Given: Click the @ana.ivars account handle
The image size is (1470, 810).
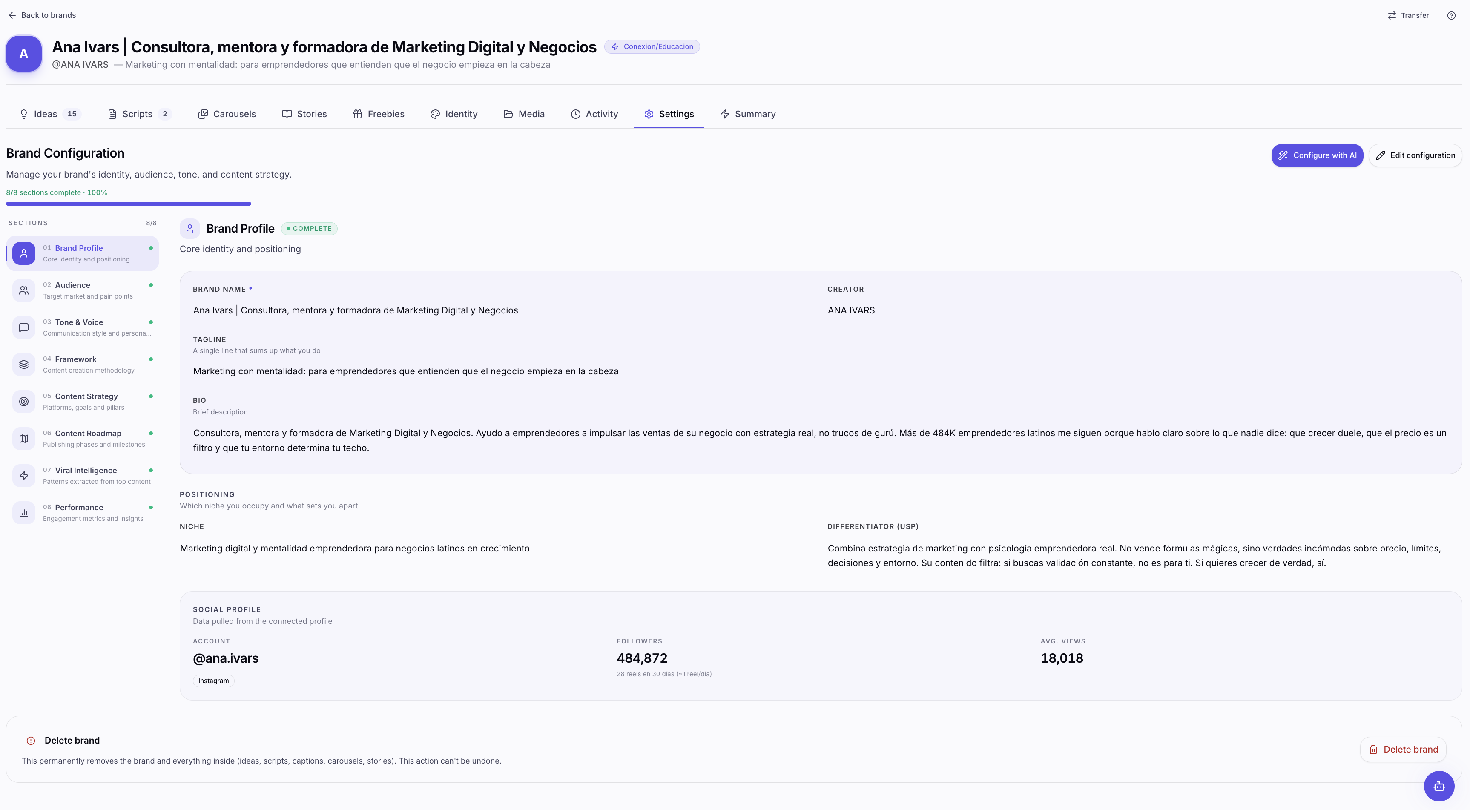Looking at the screenshot, I should point(225,658).
